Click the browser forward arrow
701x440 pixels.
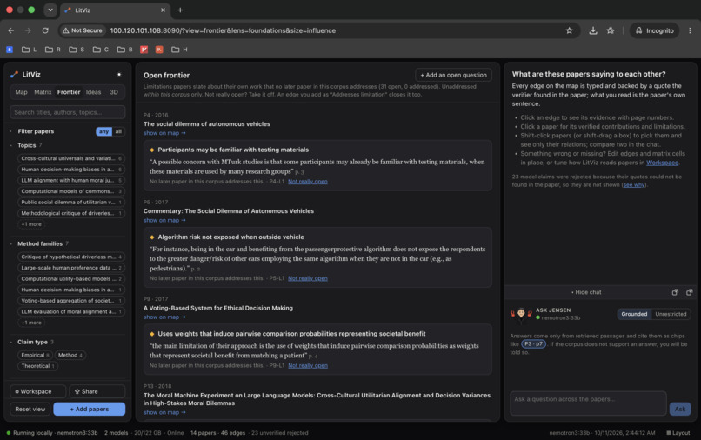tap(28, 30)
